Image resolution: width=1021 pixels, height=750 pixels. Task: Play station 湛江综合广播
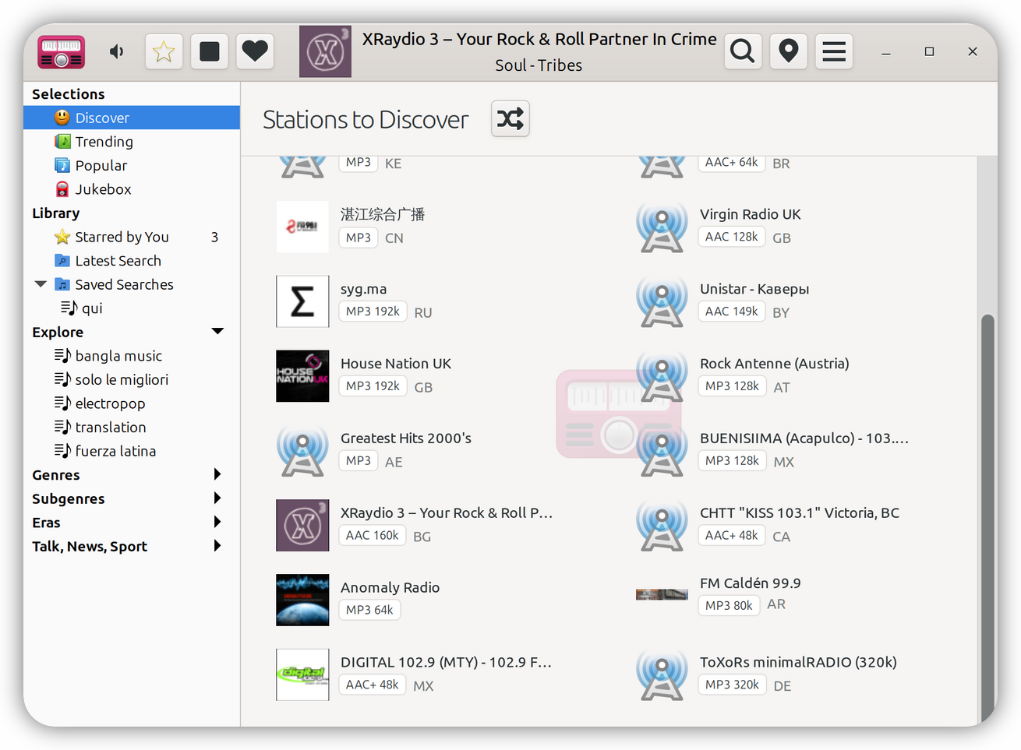383,214
